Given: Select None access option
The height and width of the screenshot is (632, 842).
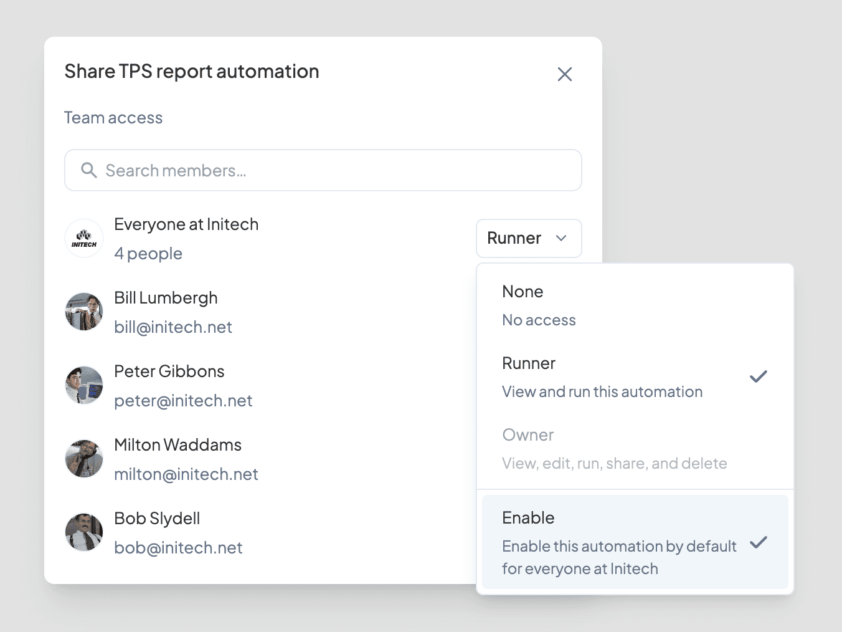Looking at the screenshot, I should pos(635,305).
